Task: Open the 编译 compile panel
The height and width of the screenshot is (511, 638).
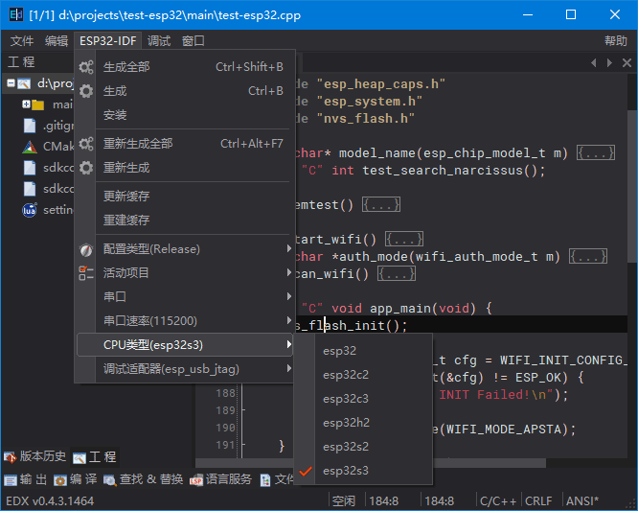Action: point(76,479)
